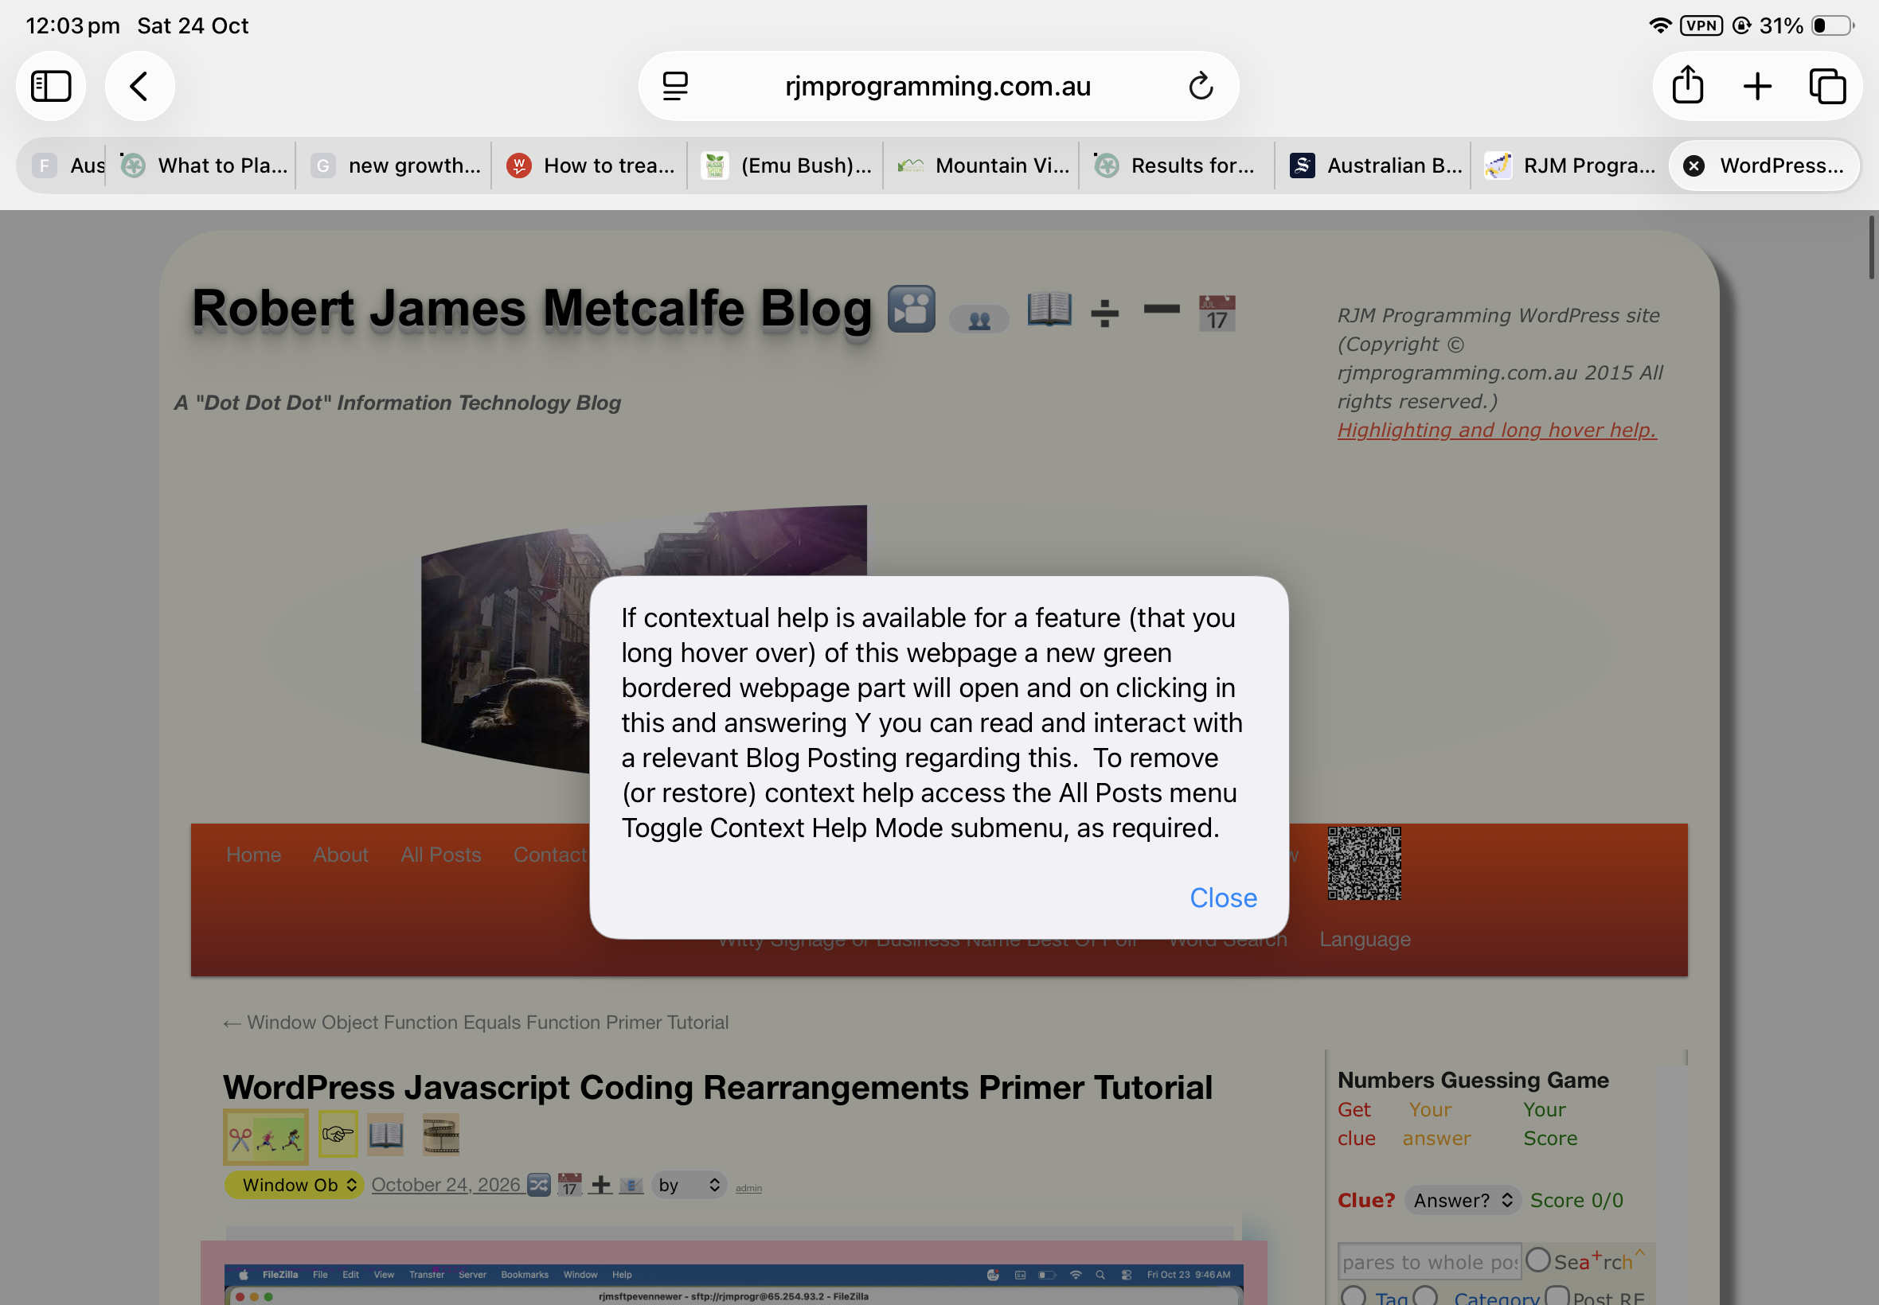The image size is (1879, 1305).
Task: Select the Category radio button
Action: coord(1425,1296)
